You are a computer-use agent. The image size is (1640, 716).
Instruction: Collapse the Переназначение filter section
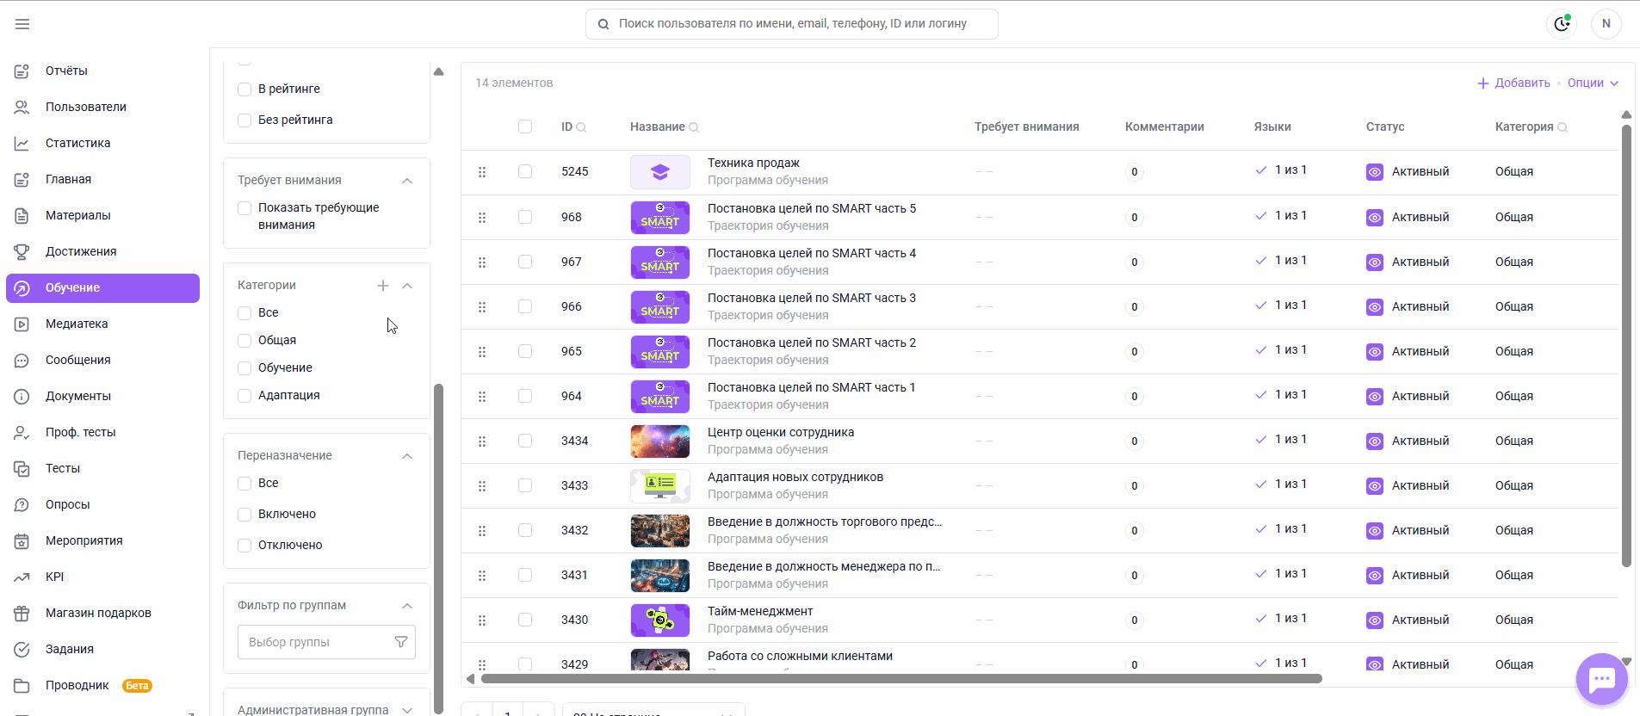pos(407,456)
